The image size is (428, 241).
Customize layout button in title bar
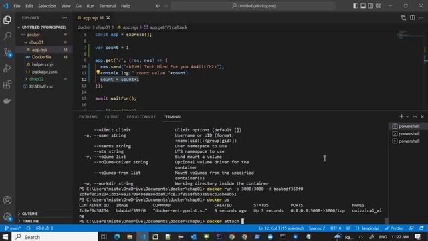pyautogui.click(x=378, y=6)
